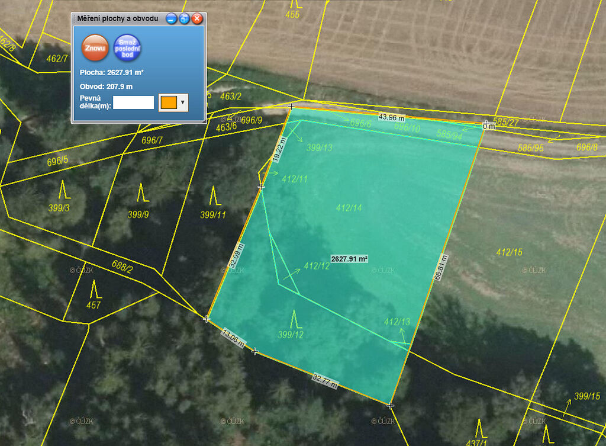Click the vertex marker between 19.22 m and 62.09 m edges
This screenshot has height=446, width=606.
(261, 186)
